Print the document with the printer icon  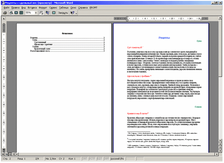[5, 13]
